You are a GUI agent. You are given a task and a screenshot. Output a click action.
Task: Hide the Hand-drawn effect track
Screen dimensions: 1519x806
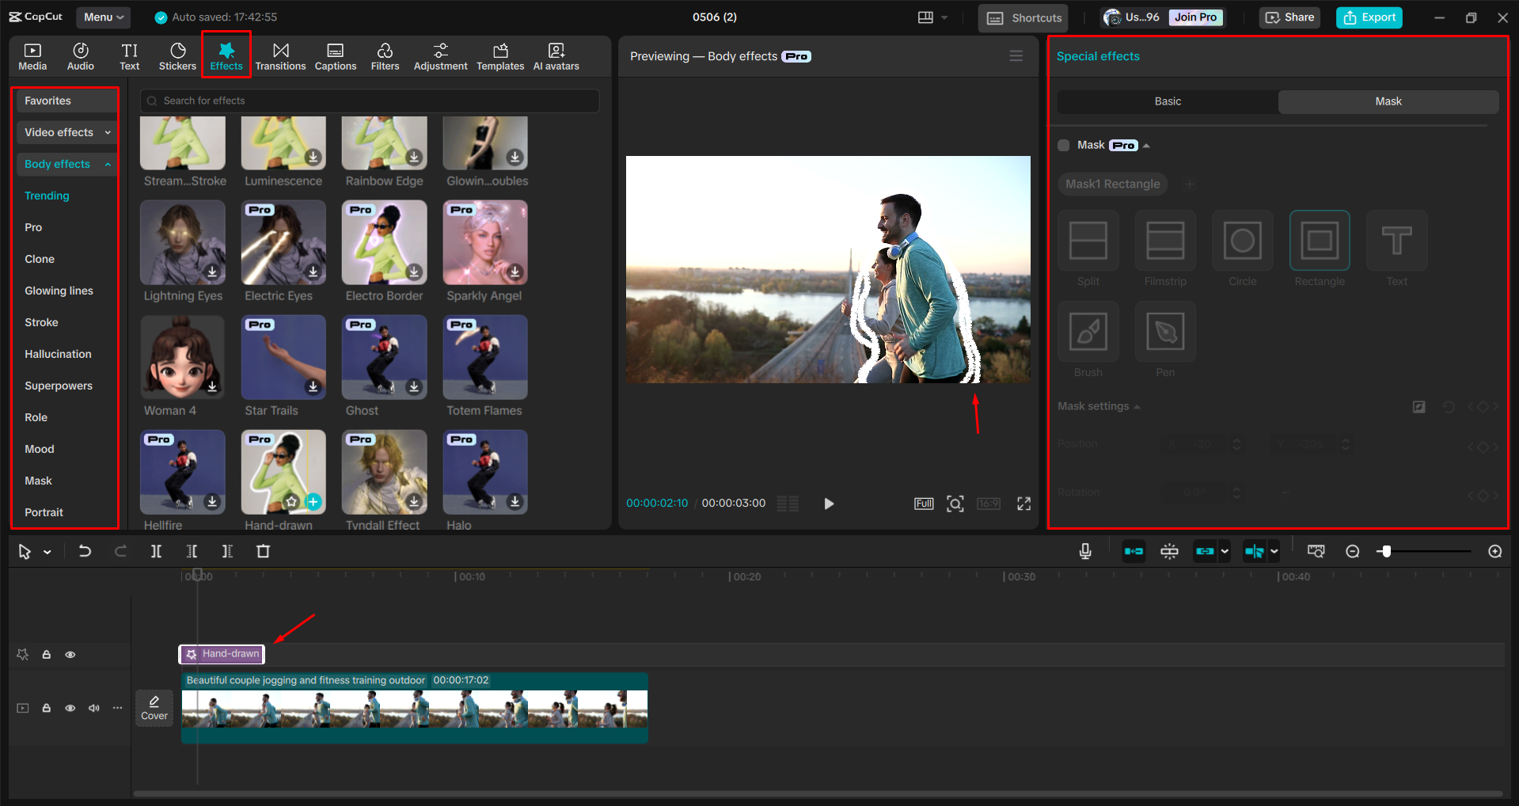(70, 654)
